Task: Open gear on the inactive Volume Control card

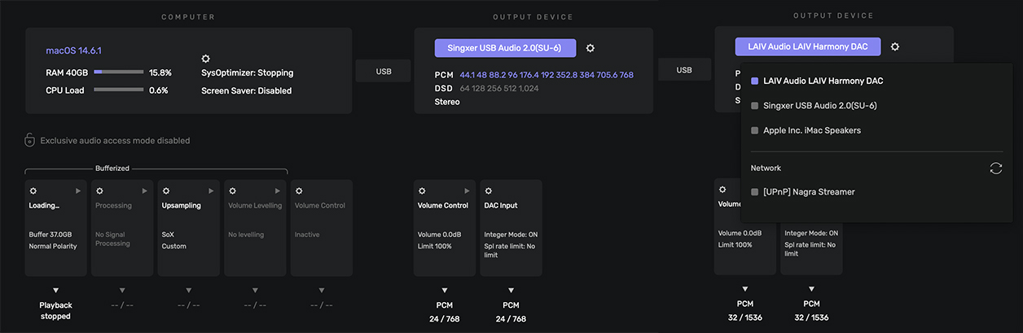Action: pos(299,191)
